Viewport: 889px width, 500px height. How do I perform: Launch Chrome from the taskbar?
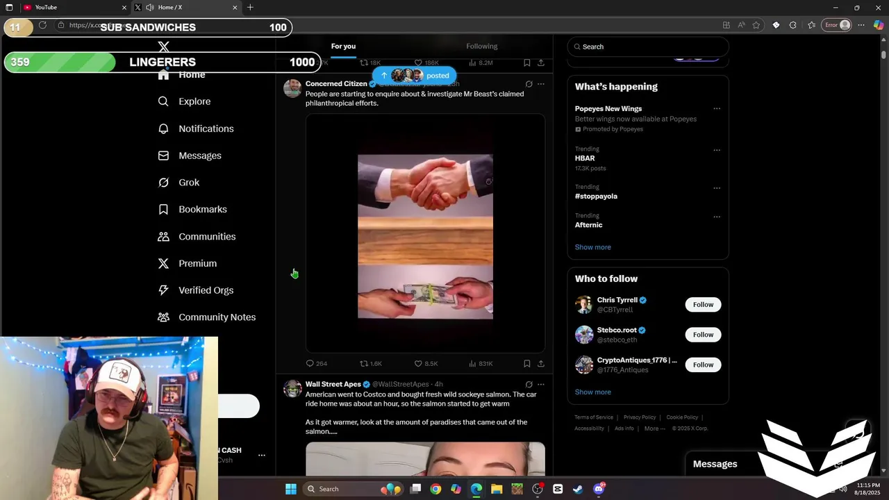tap(435, 489)
